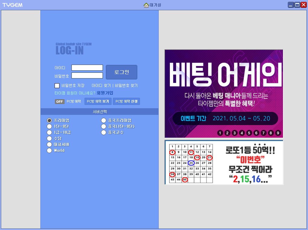The width and height of the screenshot is (308, 230).
Task: Click the home icon next to 대기실
Action: 146,5
